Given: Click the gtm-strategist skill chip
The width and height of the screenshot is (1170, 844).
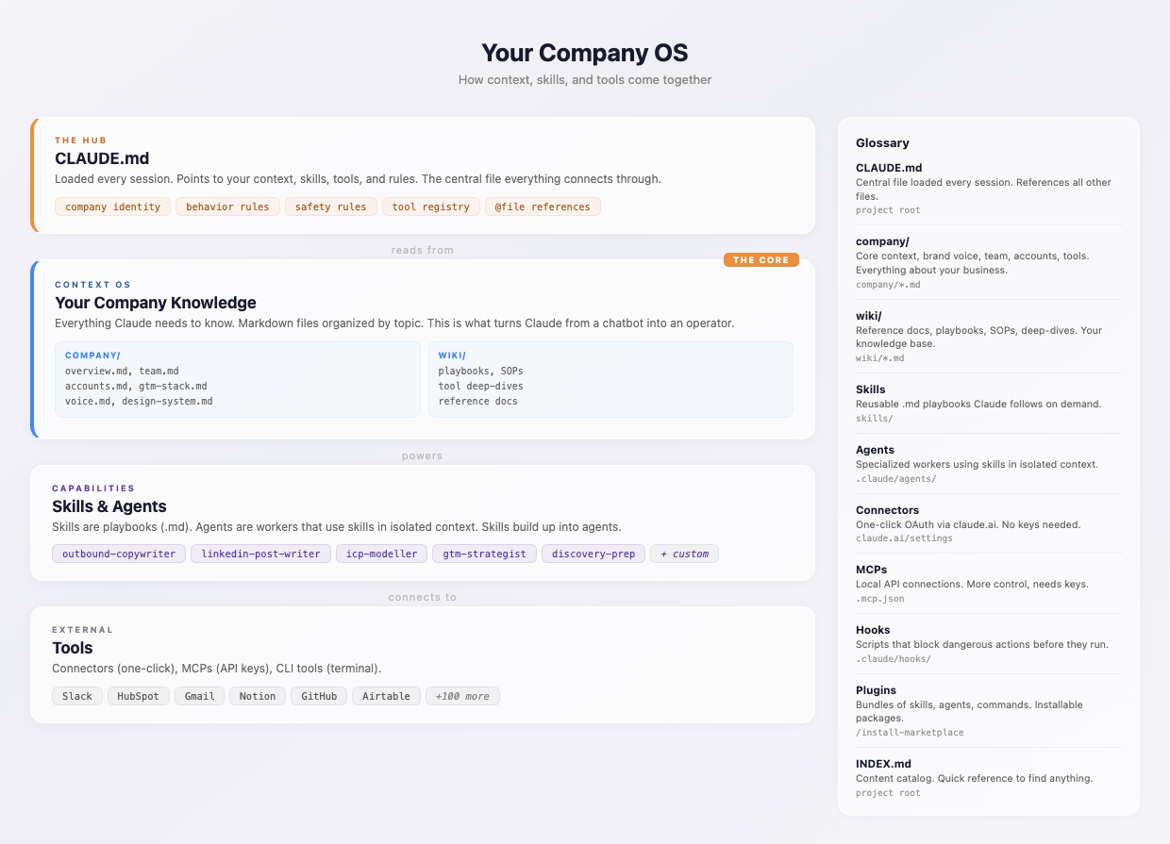Looking at the screenshot, I should (485, 554).
